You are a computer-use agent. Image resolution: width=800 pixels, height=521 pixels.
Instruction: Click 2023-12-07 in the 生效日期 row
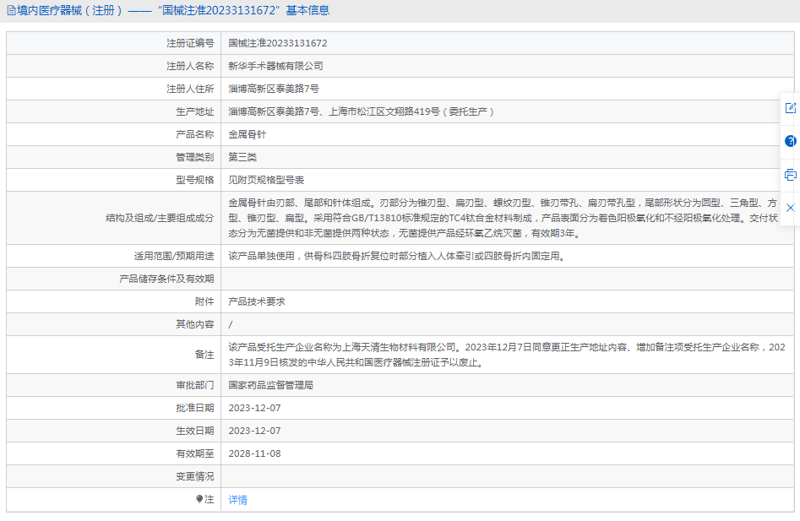(254, 431)
